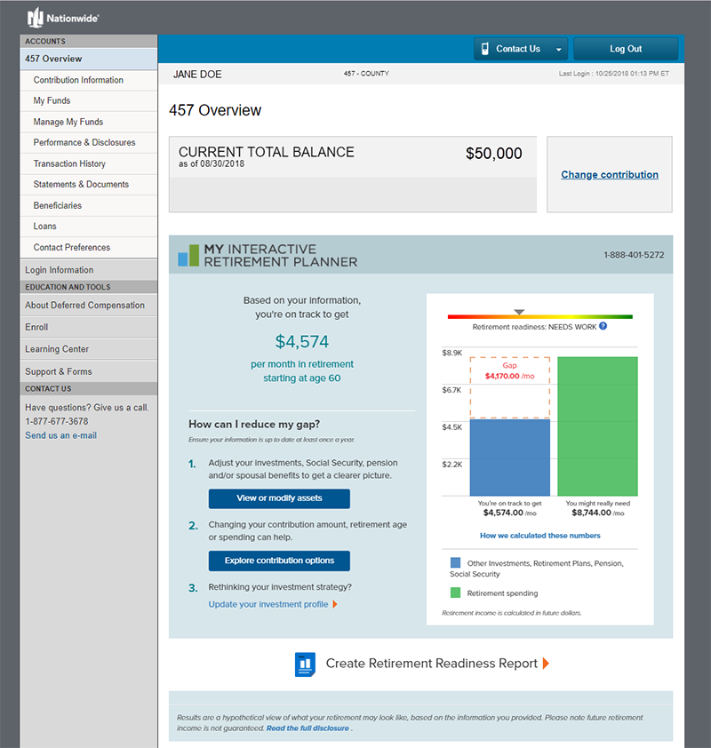The height and width of the screenshot is (748, 711).
Task: Open Contribution Information in the sidebar
Action: tap(89, 80)
